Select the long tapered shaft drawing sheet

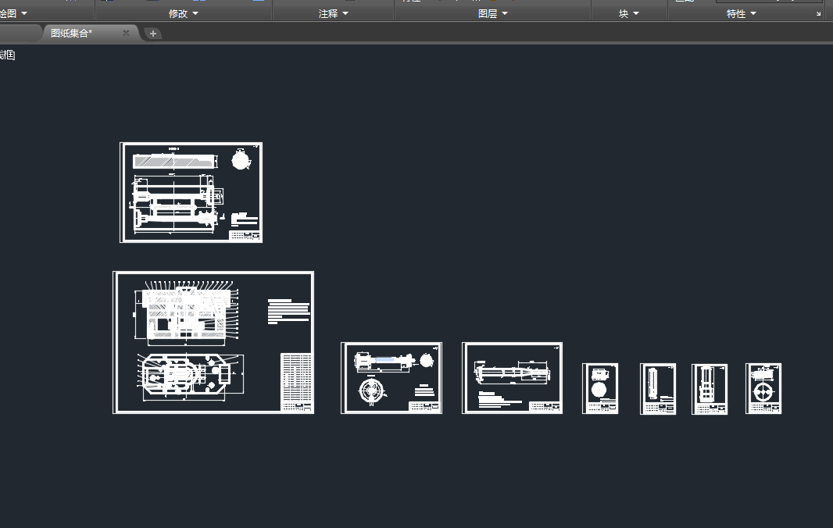[x=512, y=378]
